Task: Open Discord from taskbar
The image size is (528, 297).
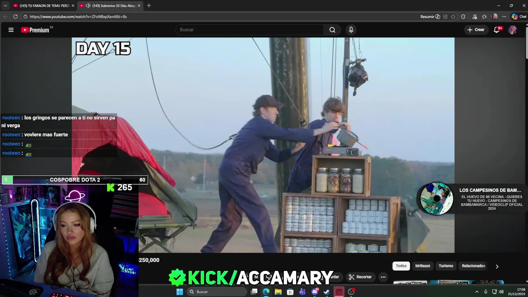Action: 315,292
